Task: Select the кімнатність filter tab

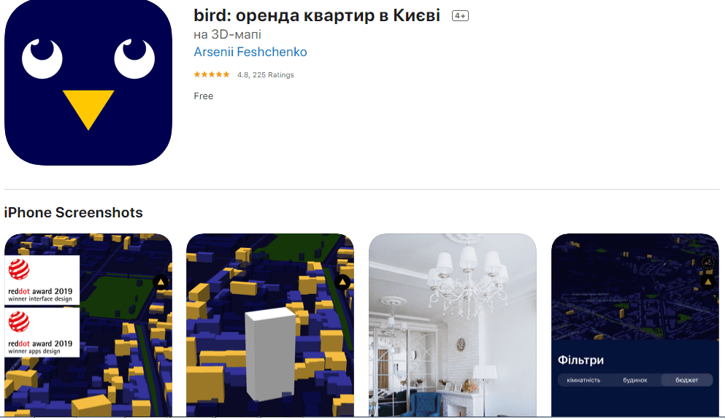Action: 583,380
